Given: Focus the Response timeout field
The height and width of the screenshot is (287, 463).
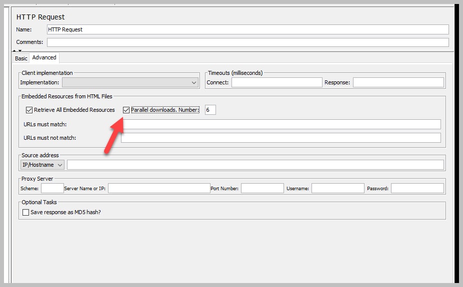Looking at the screenshot, I should 398,82.
